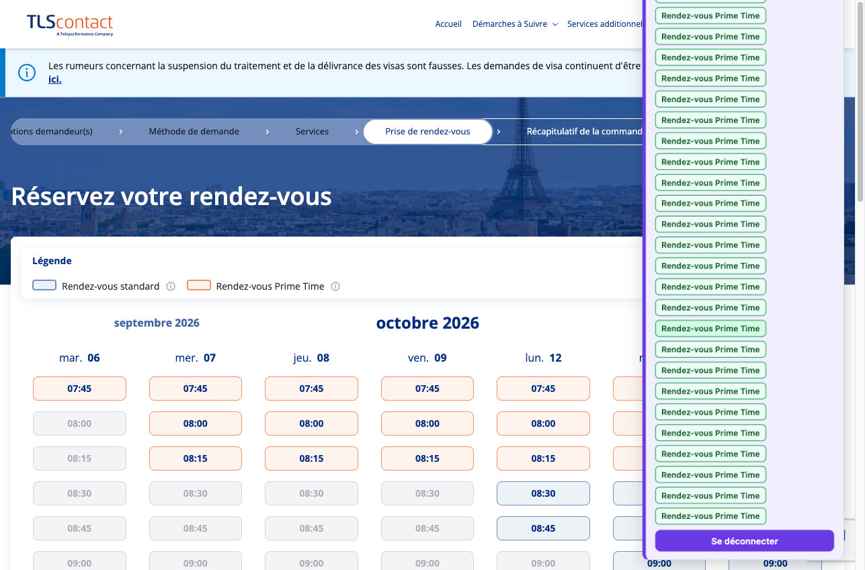Click the mar. 06 day header
Image resolution: width=865 pixels, height=570 pixels.
click(x=79, y=358)
